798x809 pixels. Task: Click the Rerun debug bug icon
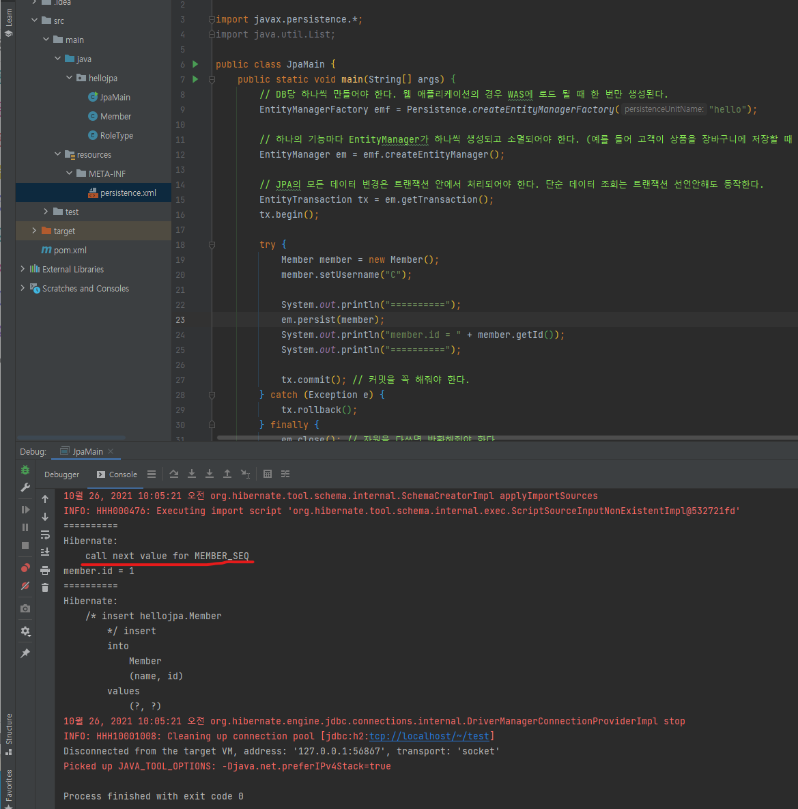click(25, 470)
